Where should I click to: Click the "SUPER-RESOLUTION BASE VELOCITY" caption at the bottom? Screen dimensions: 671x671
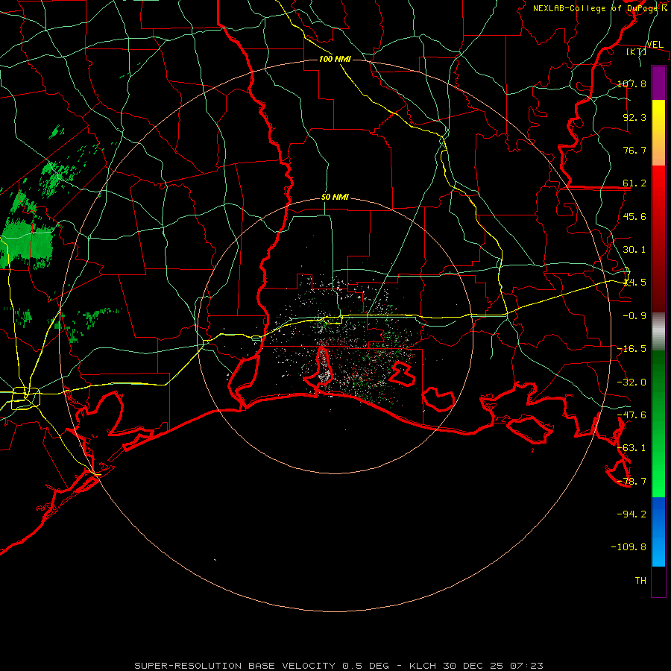[235, 666]
